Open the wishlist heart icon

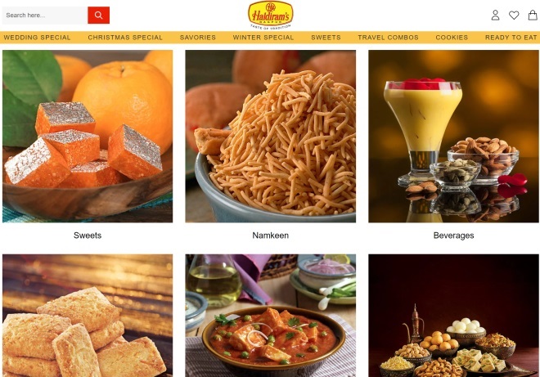514,16
